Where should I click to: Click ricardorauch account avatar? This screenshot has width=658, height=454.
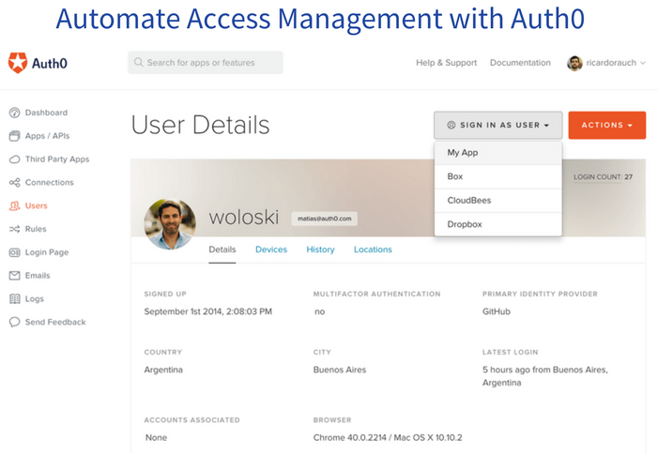tap(574, 63)
